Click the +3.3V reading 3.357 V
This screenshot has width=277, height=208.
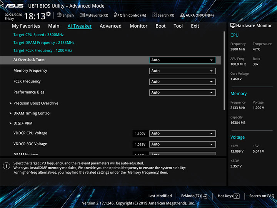[236, 166]
